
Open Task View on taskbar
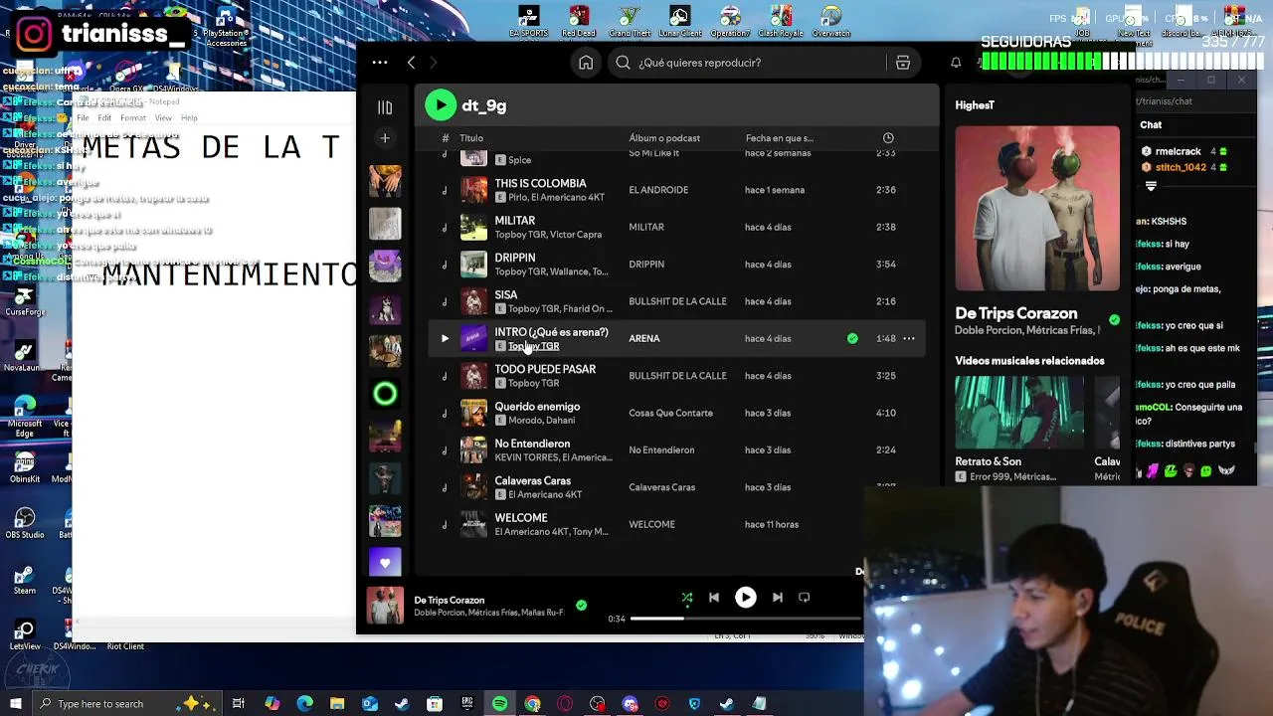239,704
